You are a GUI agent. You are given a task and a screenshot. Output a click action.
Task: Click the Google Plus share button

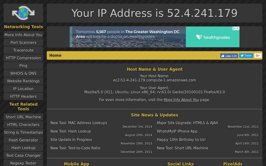pyautogui.click(x=258, y=55)
